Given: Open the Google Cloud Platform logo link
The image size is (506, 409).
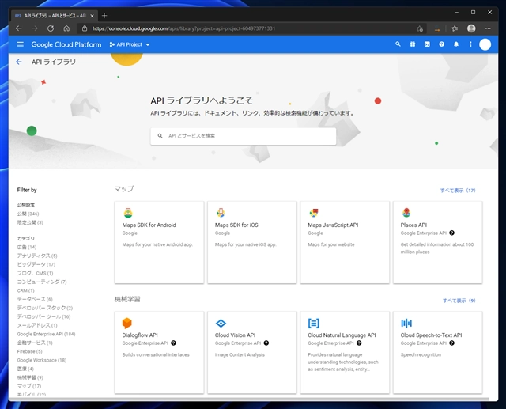Looking at the screenshot, I should point(66,44).
